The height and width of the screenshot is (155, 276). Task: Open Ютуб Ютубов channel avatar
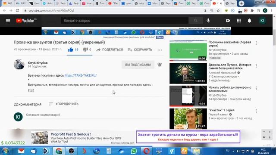pos(19,64)
